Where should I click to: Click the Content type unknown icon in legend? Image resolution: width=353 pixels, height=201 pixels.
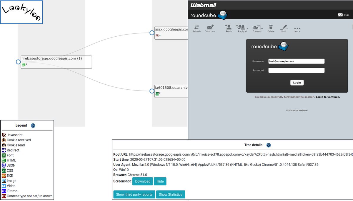(x=4, y=196)
